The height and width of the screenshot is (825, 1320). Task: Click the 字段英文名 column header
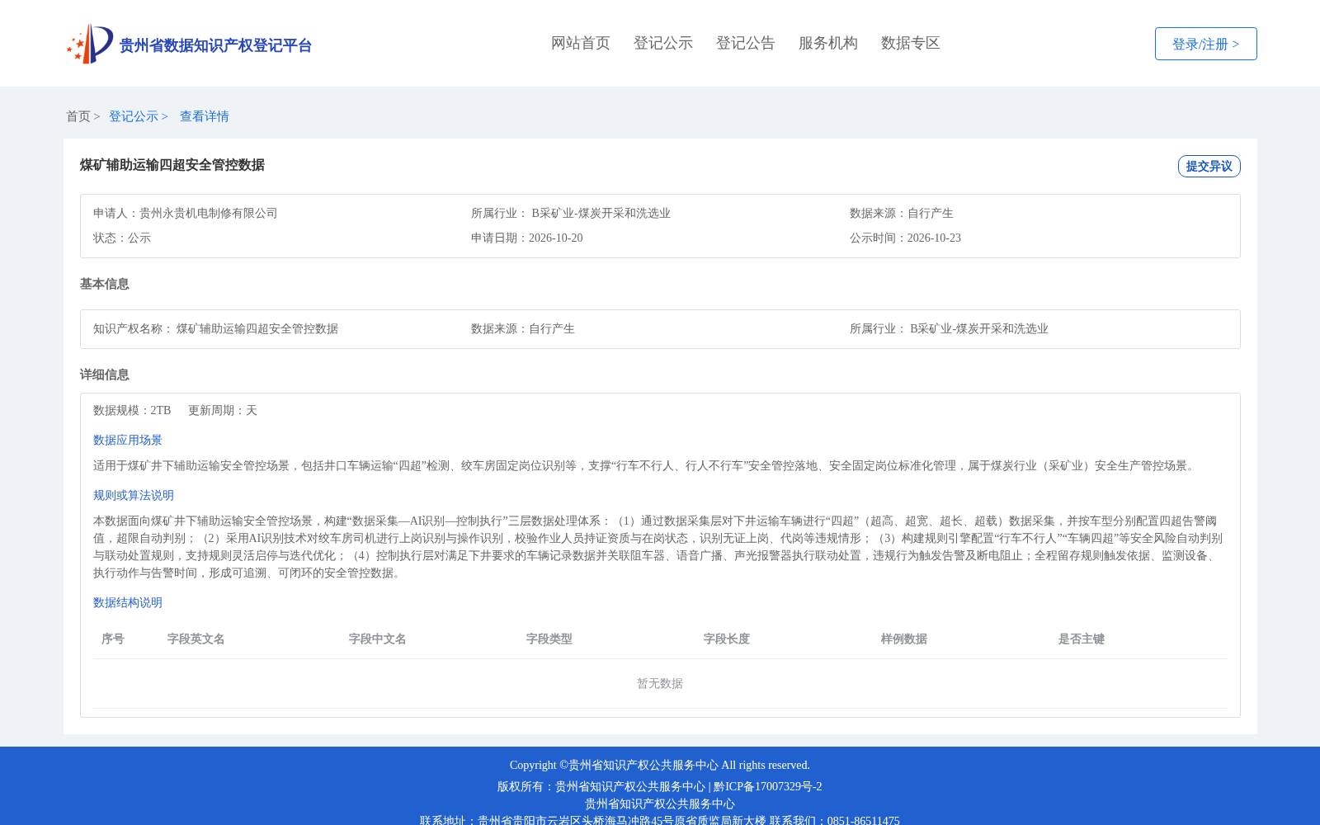click(196, 639)
